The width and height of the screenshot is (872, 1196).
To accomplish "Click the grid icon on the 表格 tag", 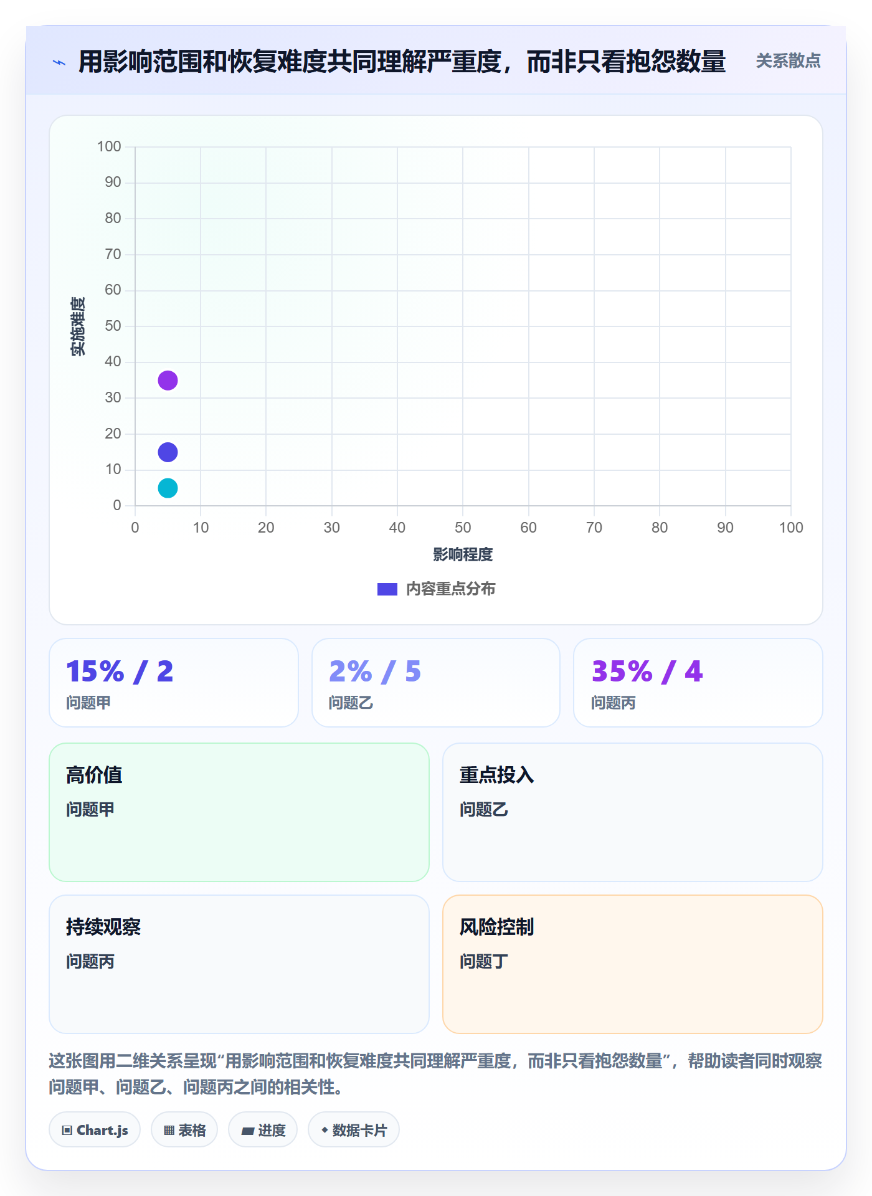I will tap(169, 1131).
